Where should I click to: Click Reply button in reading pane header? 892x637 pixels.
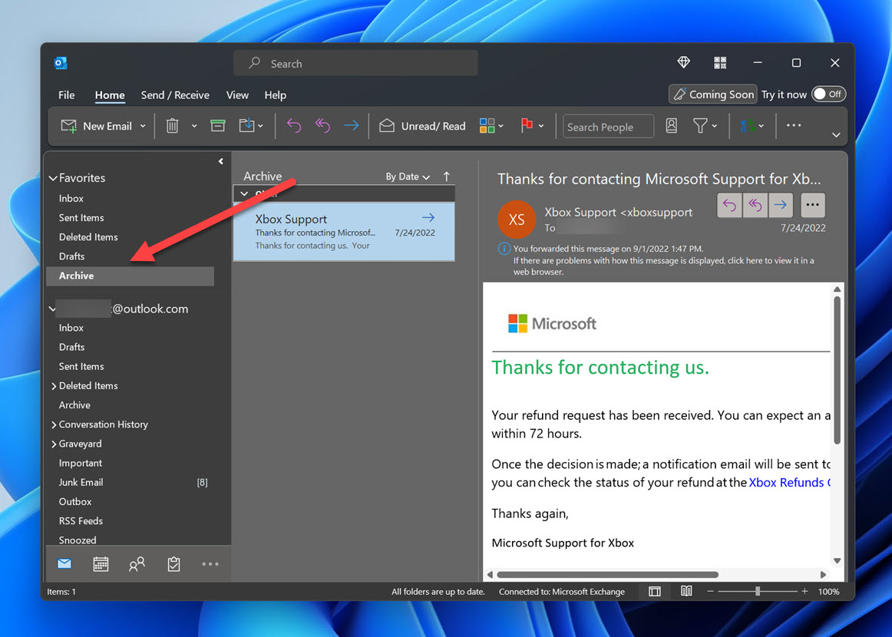[729, 206]
